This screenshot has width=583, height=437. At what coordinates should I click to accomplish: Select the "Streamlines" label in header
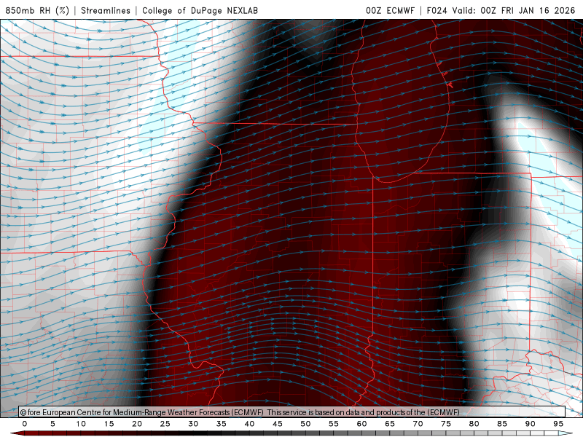click(106, 10)
